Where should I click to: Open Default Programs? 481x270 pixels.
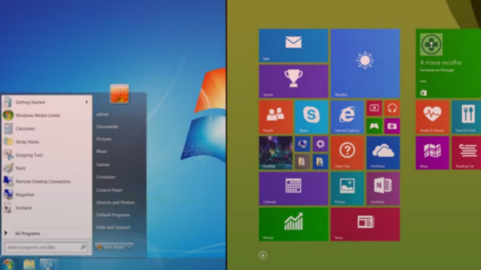(x=113, y=215)
